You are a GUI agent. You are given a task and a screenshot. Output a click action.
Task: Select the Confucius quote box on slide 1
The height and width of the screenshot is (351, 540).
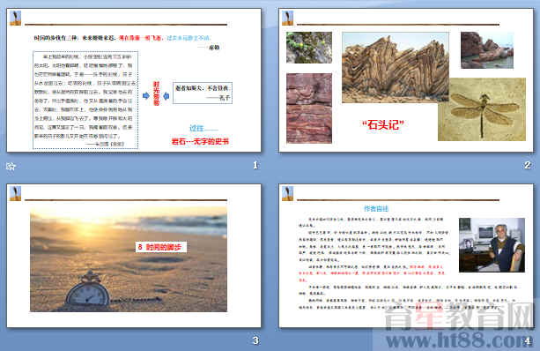pos(203,93)
